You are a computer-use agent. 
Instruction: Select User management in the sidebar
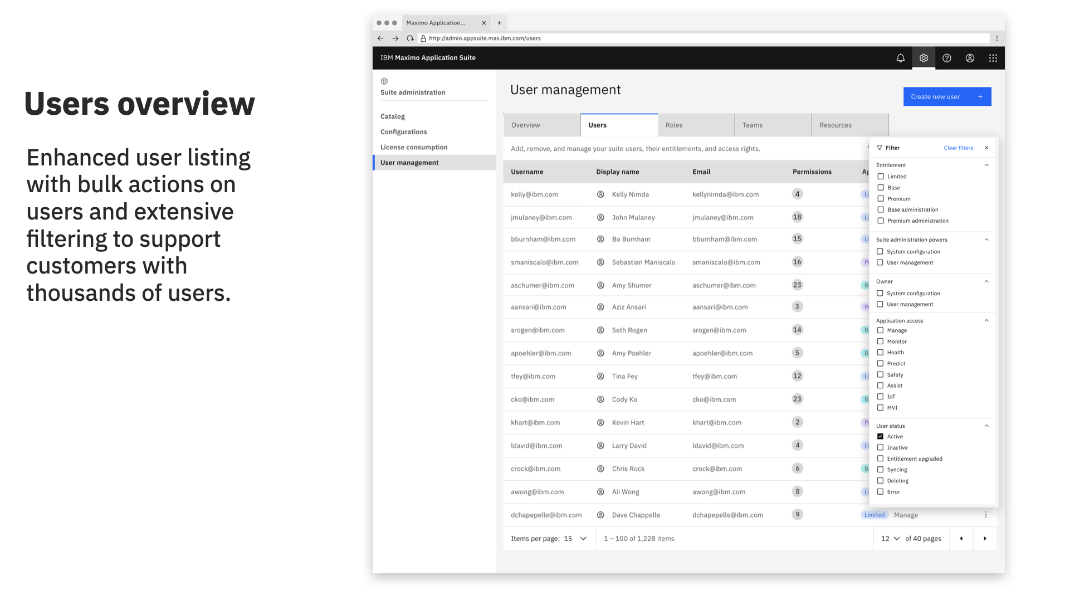[434, 163]
